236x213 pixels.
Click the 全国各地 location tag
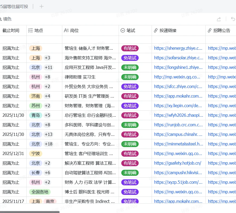pyautogui.click(x=40, y=192)
